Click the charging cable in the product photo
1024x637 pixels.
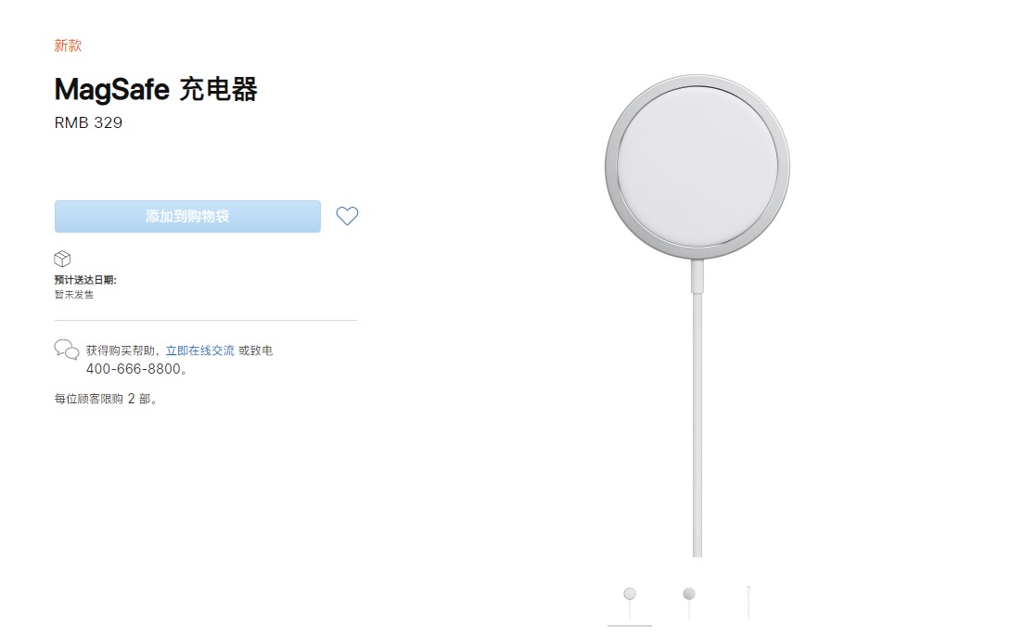pos(696,417)
